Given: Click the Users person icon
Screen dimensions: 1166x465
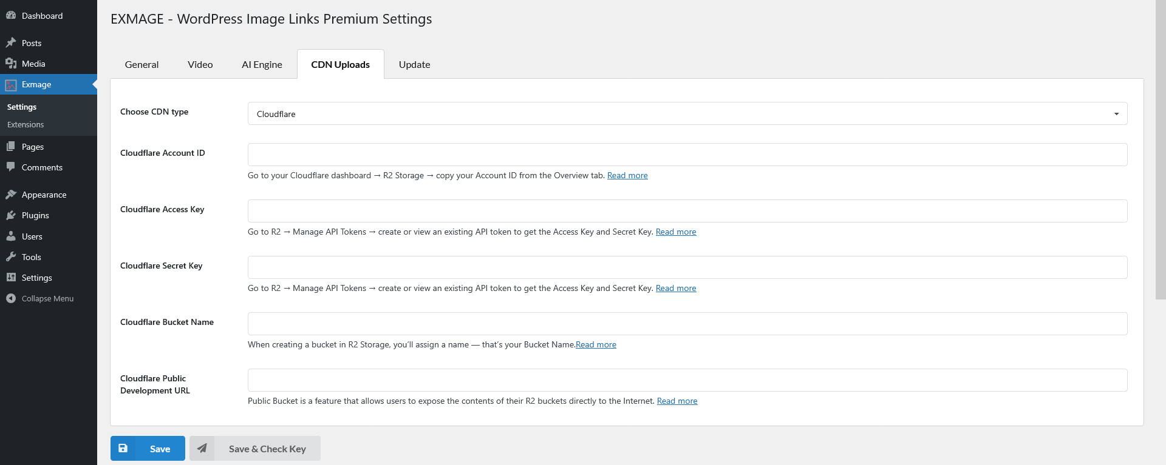Looking at the screenshot, I should [x=11, y=236].
